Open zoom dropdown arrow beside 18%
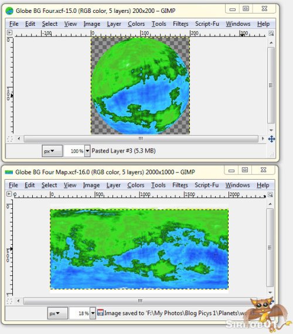The image size is (293, 334). click(x=93, y=313)
